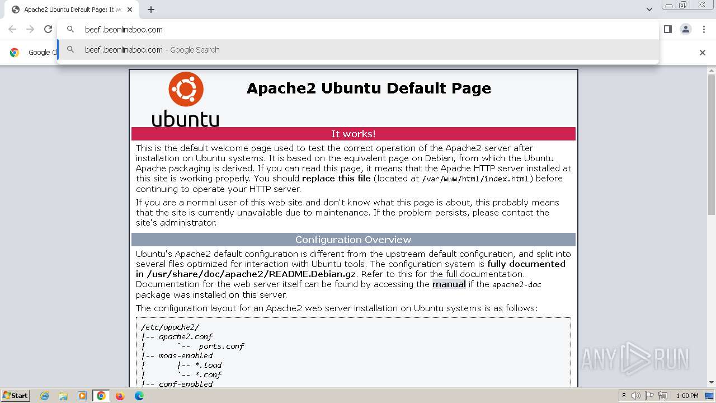Click the 1:00 PM system clock
This screenshot has width=716, height=403.
click(x=687, y=396)
